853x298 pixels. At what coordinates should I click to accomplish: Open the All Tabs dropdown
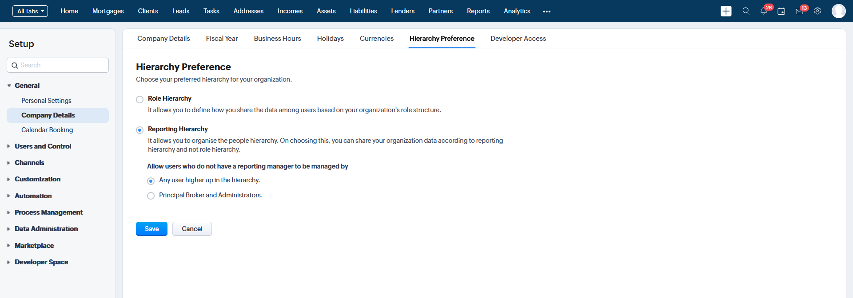(30, 11)
